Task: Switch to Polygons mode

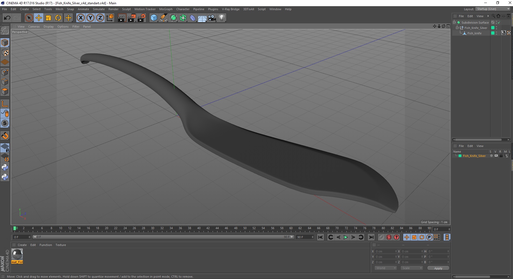Action: tap(5, 91)
